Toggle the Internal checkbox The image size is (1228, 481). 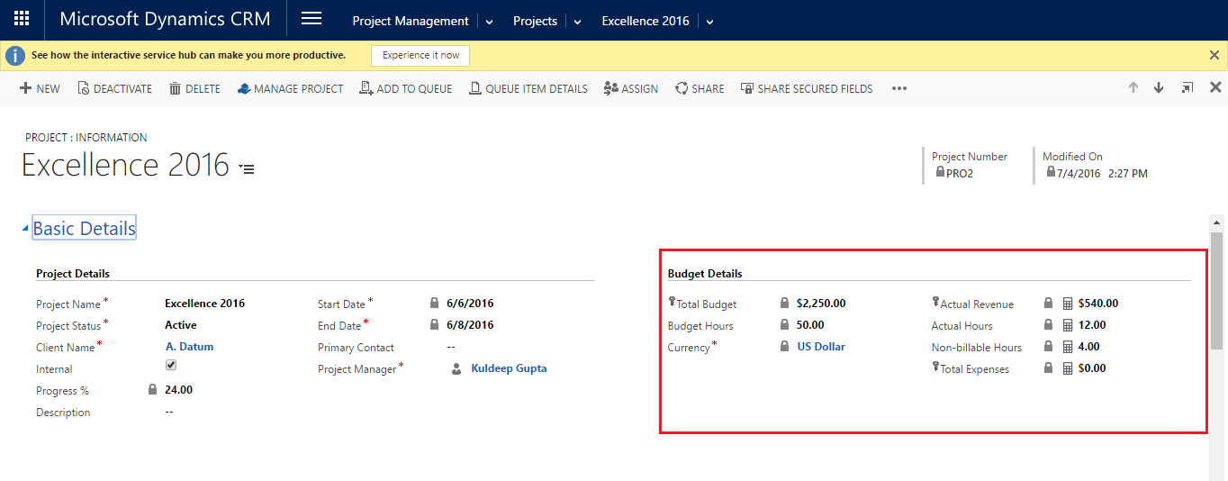tap(171, 366)
